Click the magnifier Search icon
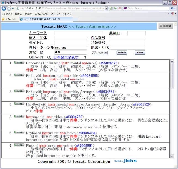The image size is (178, 169). tap(172, 8)
